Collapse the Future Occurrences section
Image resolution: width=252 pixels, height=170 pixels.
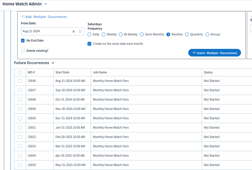[53, 63]
